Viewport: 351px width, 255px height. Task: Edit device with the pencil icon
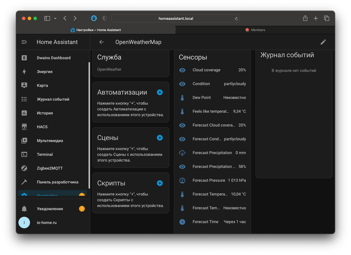pyautogui.click(x=323, y=42)
